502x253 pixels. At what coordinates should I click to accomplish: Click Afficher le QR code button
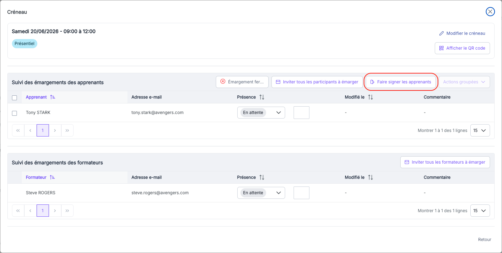pos(462,48)
